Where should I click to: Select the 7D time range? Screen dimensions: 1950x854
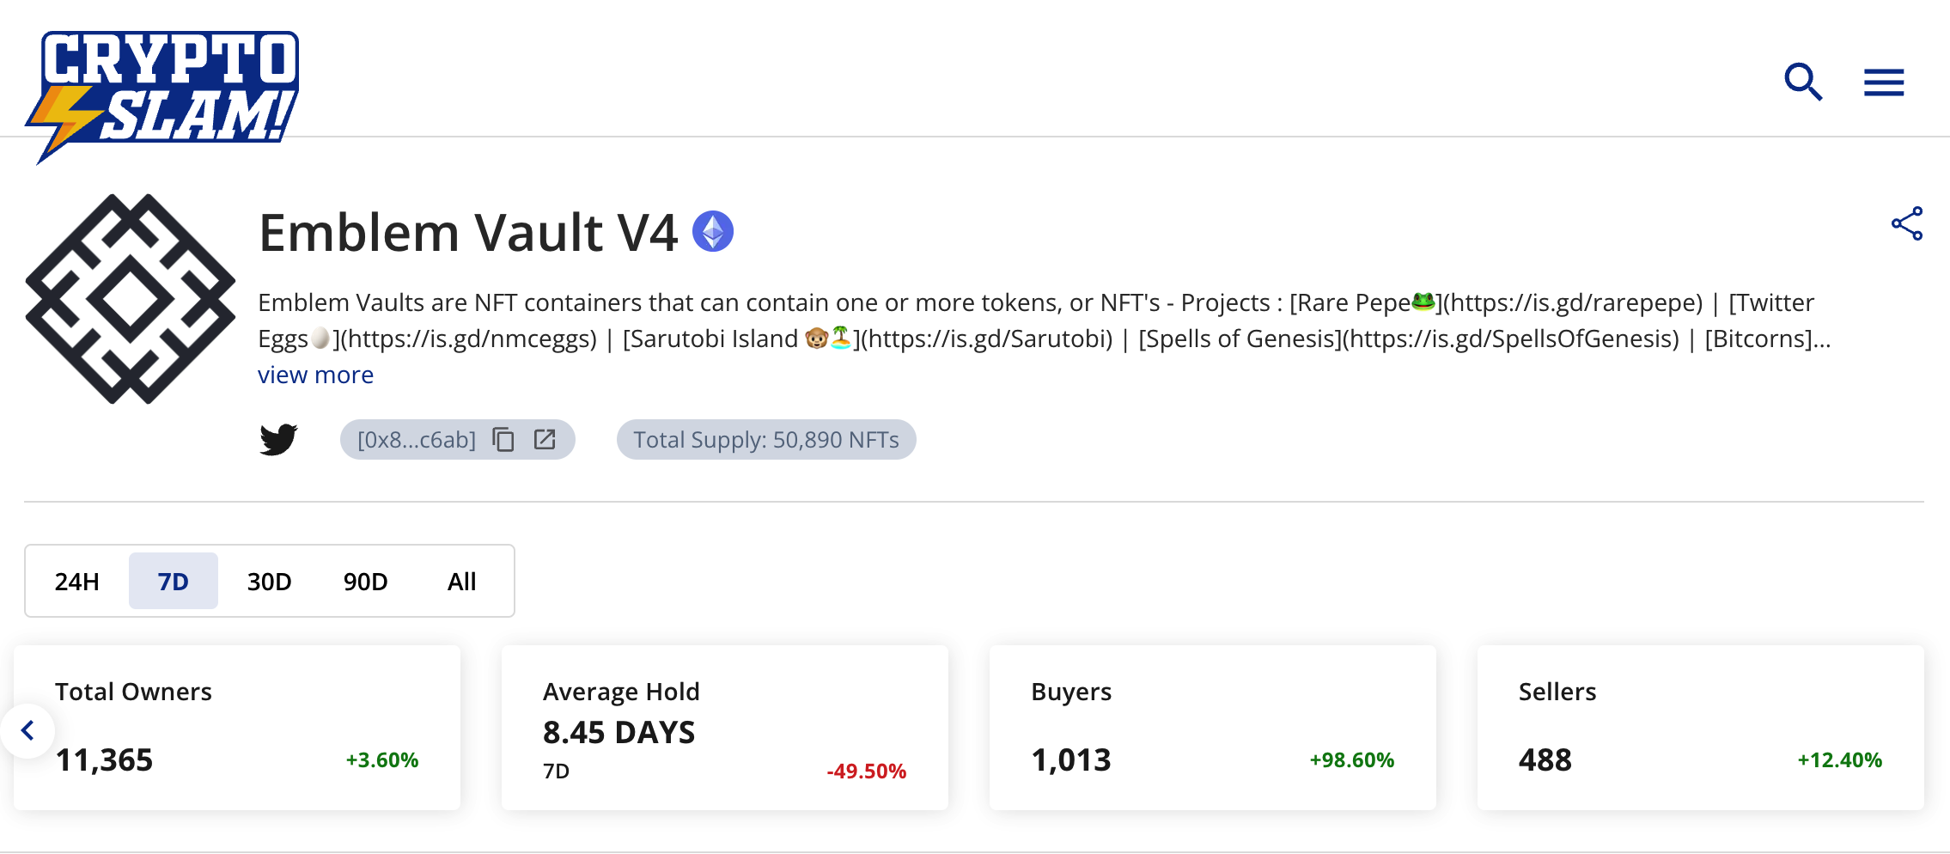pyautogui.click(x=173, y=582)
